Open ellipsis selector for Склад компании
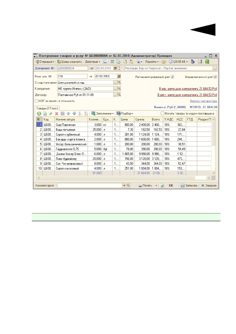 point(115,82)
